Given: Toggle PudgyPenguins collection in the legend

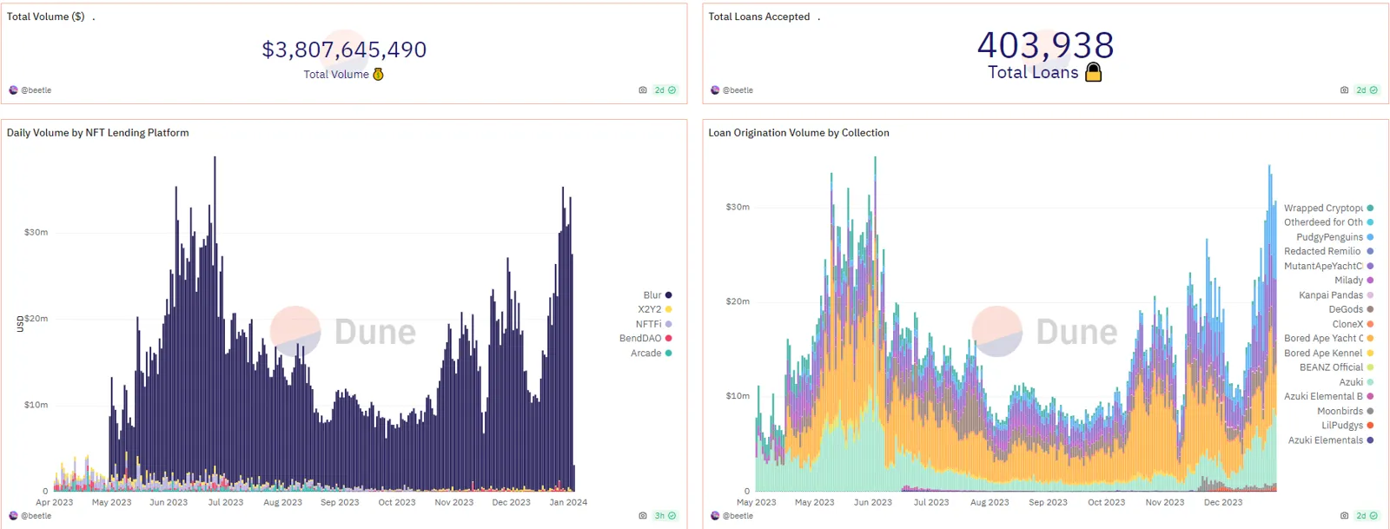Looking at the screenshot, I should coord(1329,237).
